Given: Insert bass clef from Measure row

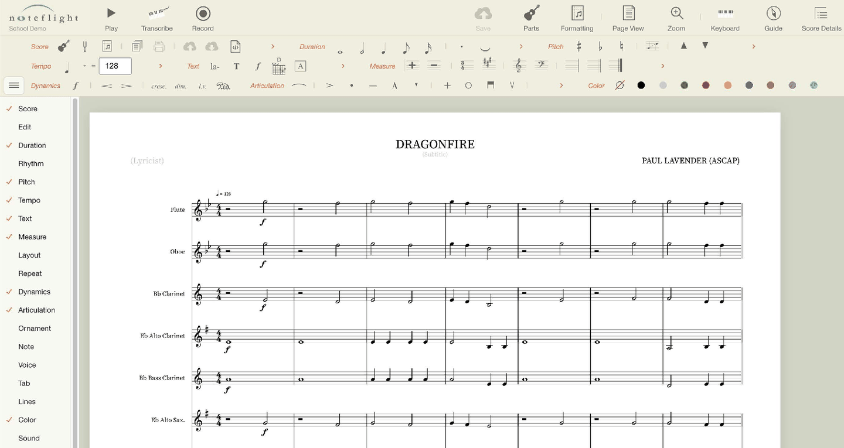Looking at the screenshot, I should coord(543,66).
